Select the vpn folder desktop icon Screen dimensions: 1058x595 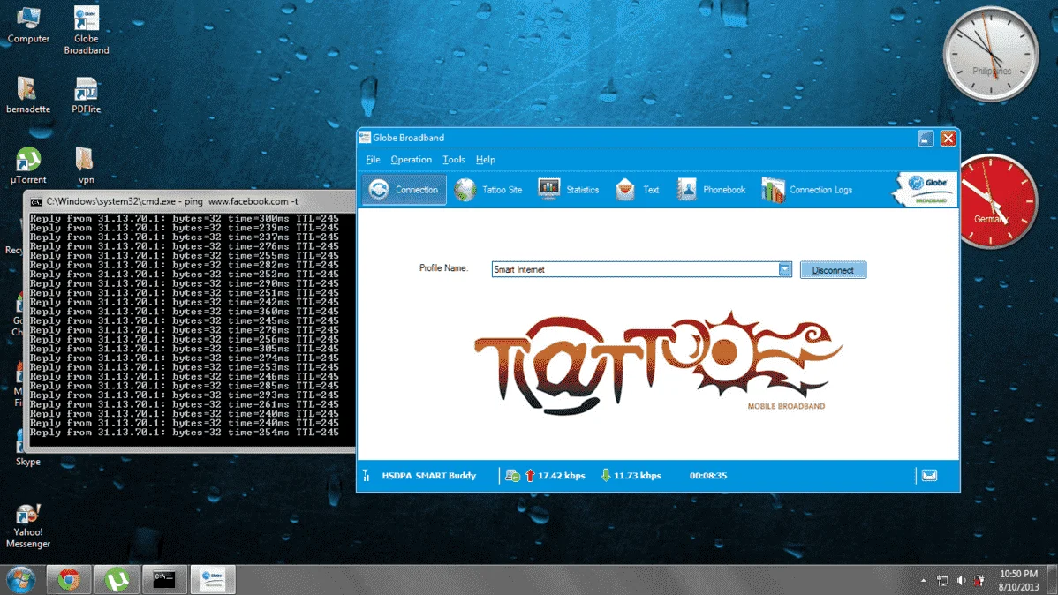(x=86, y=165)
